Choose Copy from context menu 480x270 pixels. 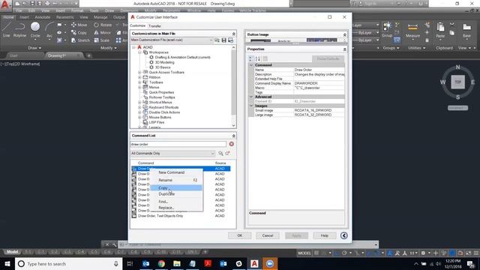click(x=176, y=187)
